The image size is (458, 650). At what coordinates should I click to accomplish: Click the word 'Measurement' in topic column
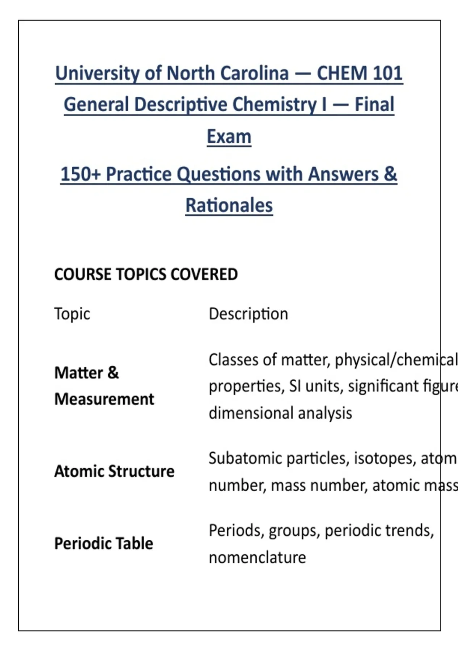click(104, 399)
